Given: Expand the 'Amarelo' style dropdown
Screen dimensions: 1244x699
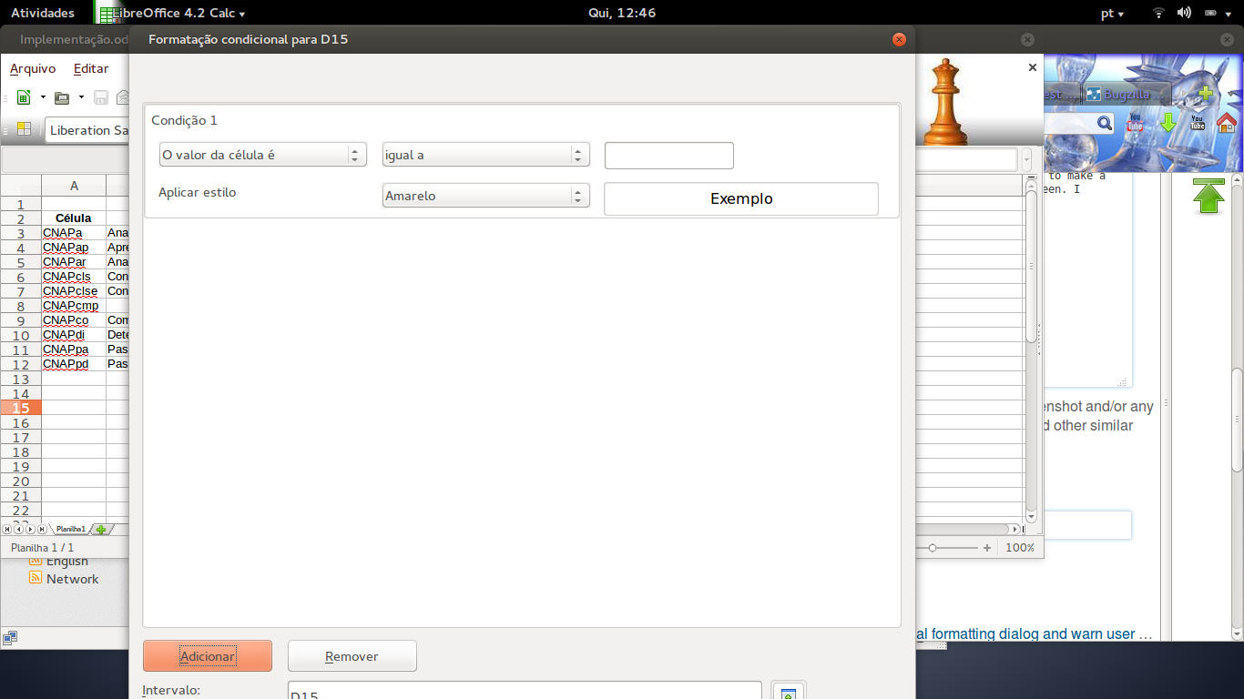Looking at the screenshot, I should click(485, 196).
